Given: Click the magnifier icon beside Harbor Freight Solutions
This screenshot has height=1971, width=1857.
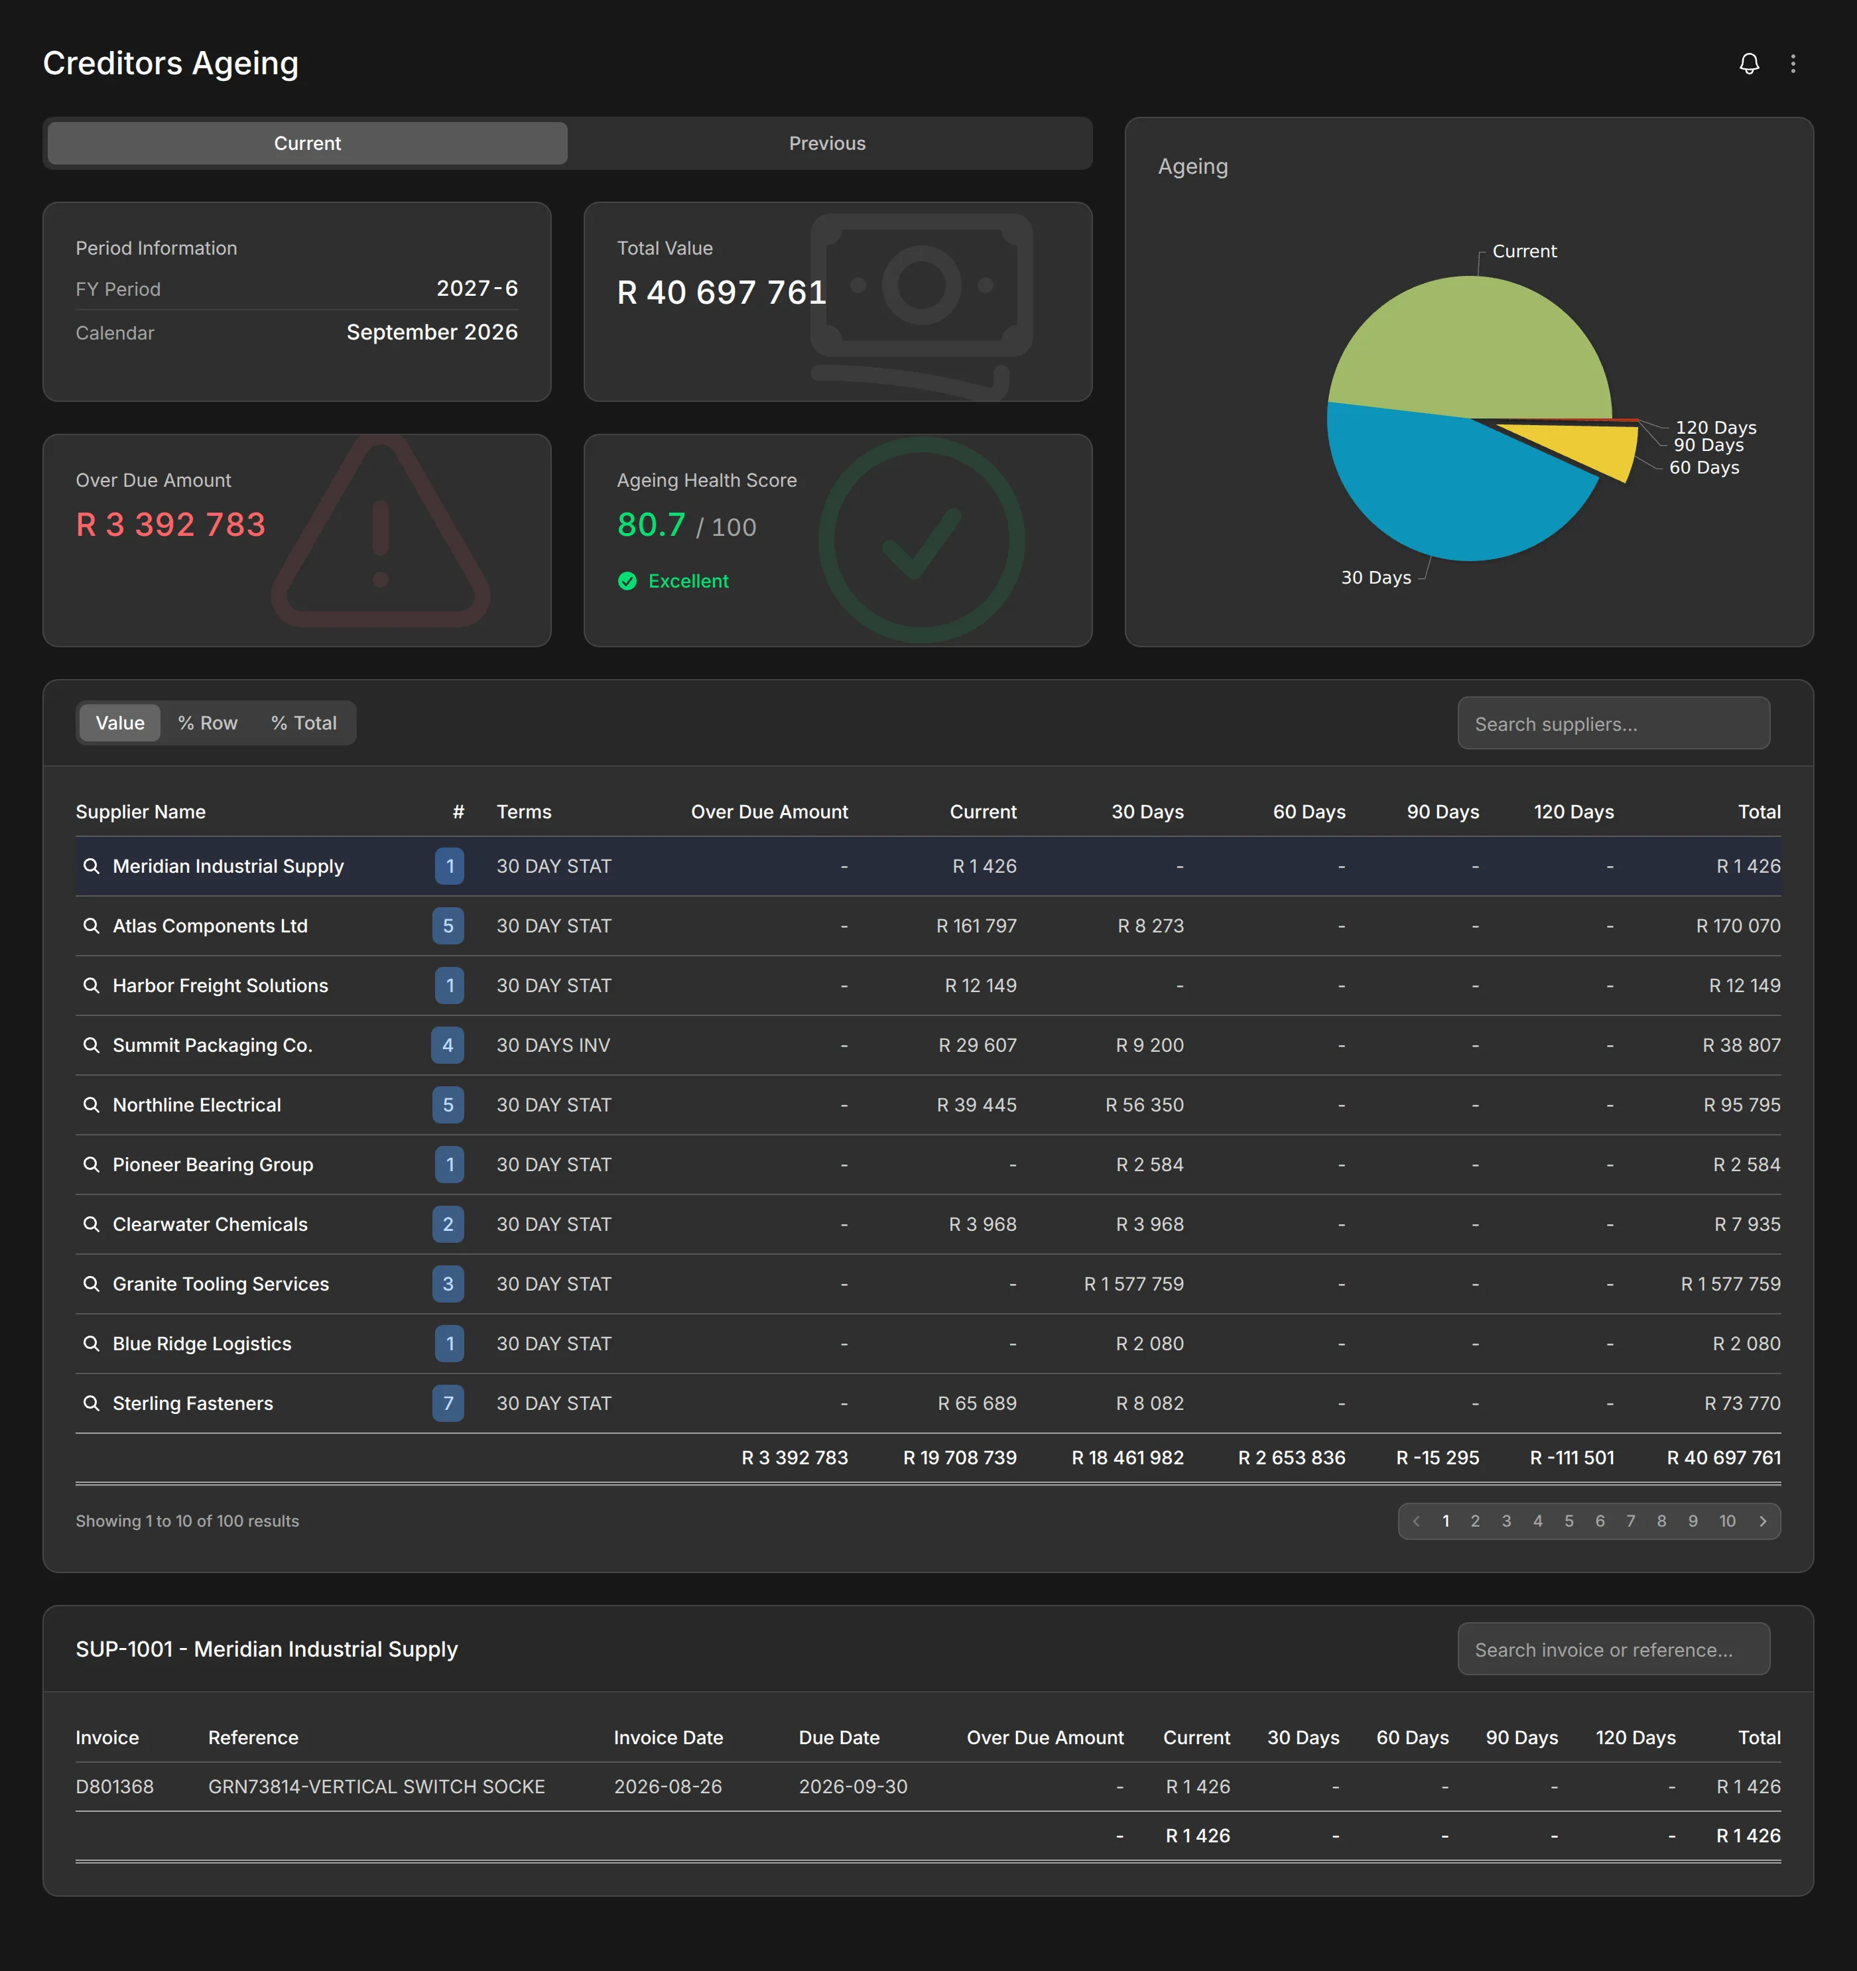Looking at the screenshot, I should click(92, 985).
